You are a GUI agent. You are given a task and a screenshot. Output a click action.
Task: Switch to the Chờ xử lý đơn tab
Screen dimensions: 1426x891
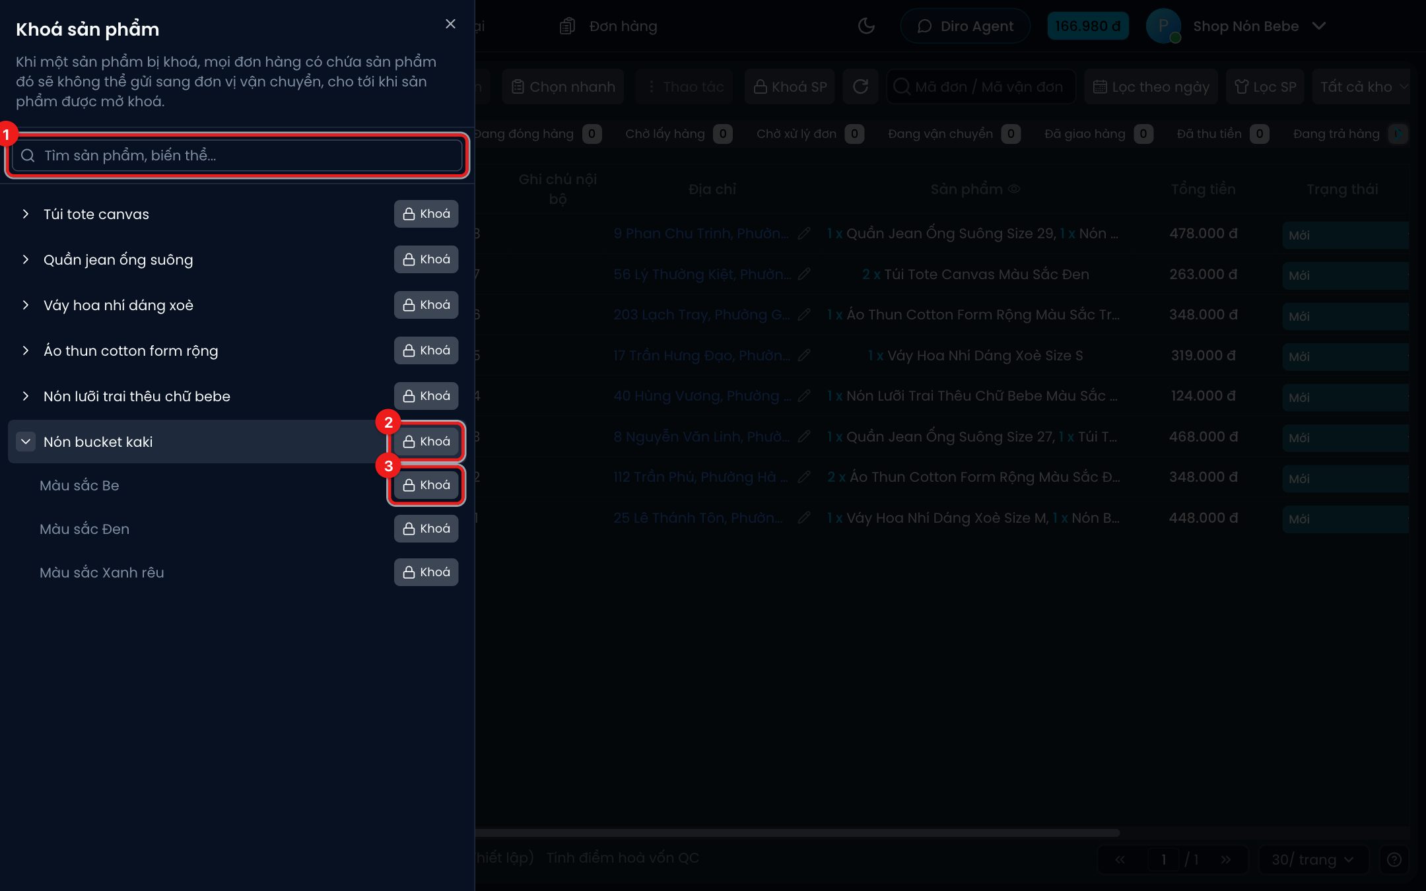click(810, 134)
